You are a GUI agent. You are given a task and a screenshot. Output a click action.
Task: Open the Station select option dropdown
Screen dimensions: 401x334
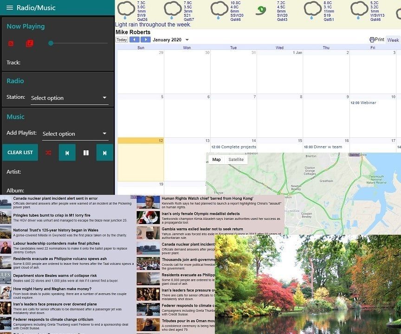pos(68,98)
